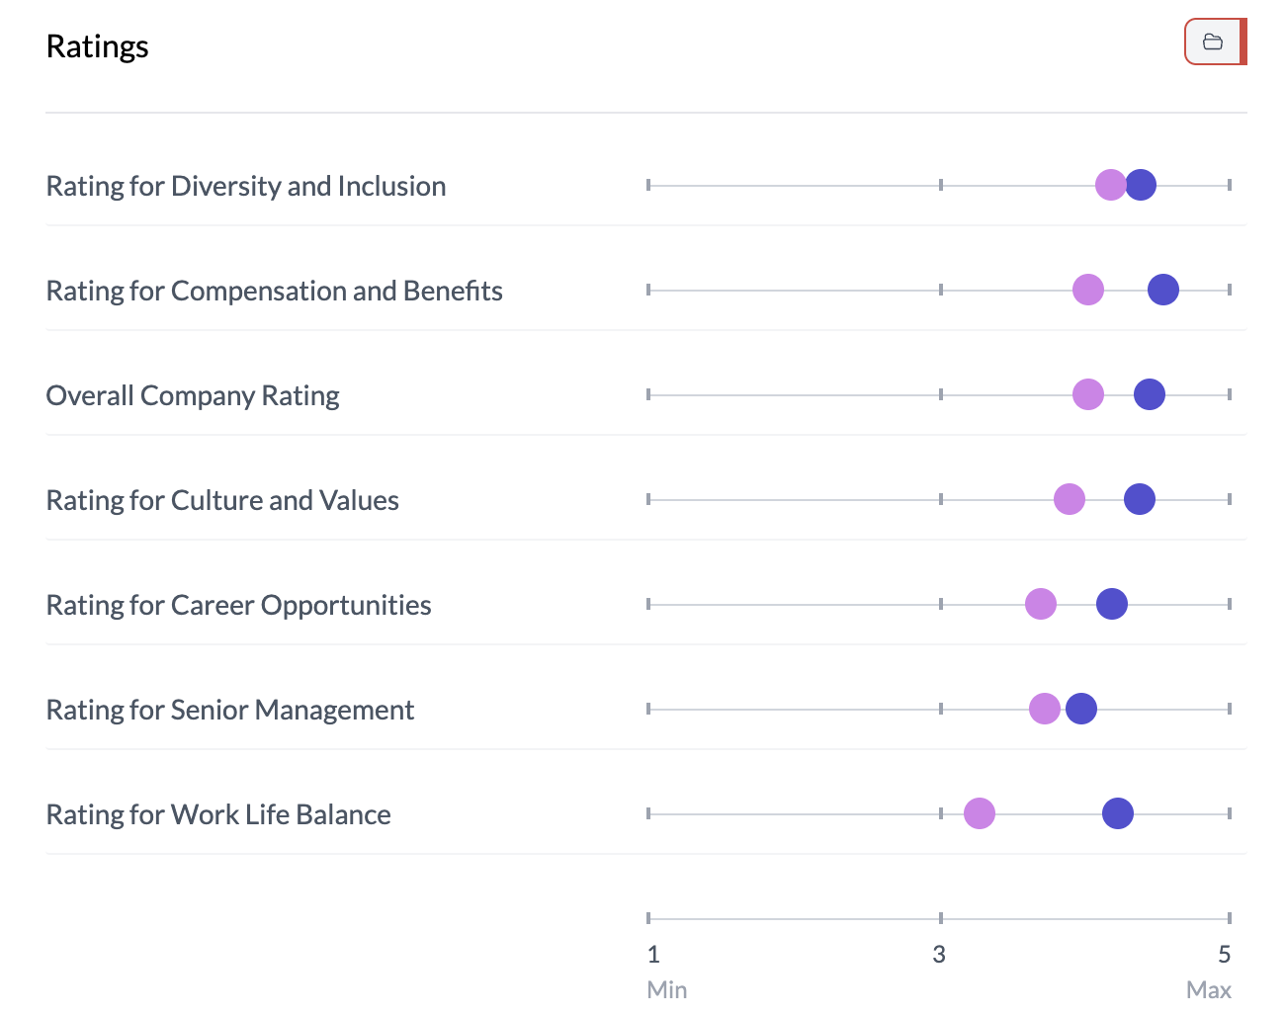Click the 'Max' axis label
Viewport: 1285px width, 1016px height.
(1209, 989)
